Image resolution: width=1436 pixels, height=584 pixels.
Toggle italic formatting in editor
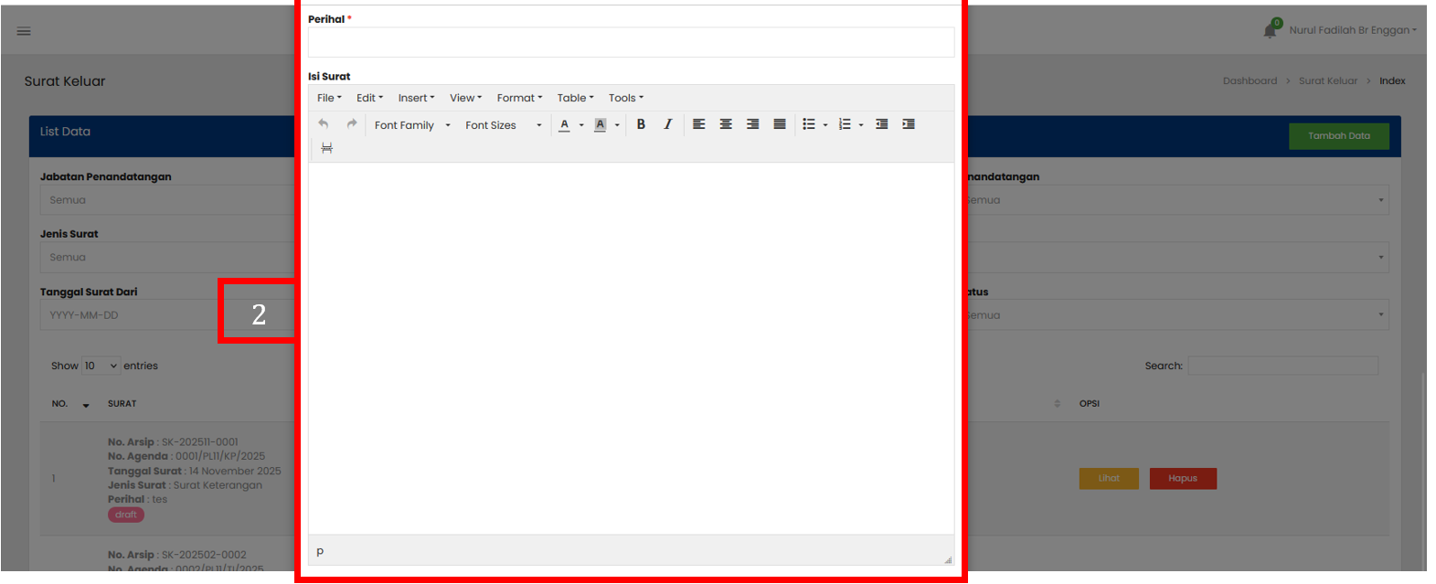pyautogui.click(x=668, y=124)
